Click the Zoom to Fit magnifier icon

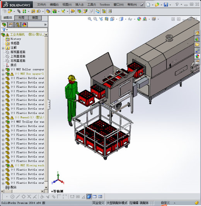(x=90, y=19)
